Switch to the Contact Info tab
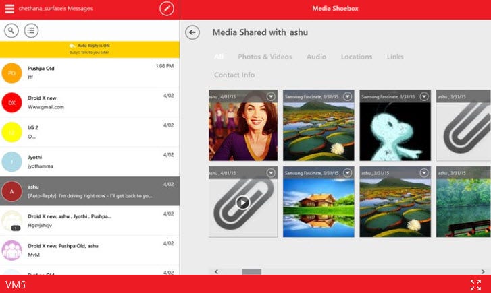 coord(234,75)
